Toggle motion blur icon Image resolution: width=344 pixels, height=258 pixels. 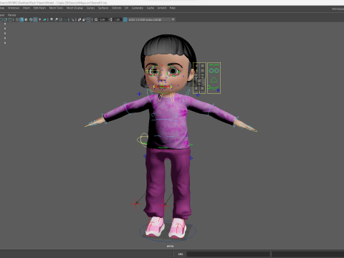(x=56, y=19)
